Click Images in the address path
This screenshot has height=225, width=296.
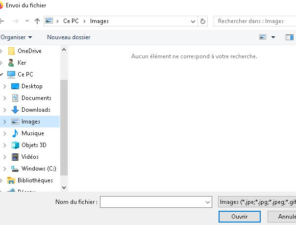pyautogui.click(x=99, y=21)
